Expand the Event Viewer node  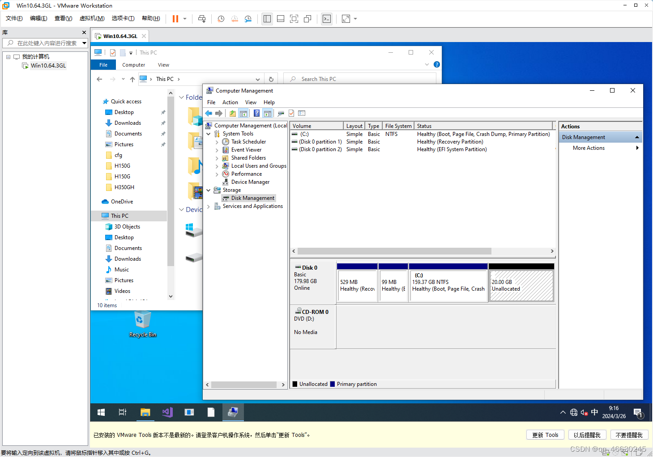pyautogui.click(x=217, y=150)
